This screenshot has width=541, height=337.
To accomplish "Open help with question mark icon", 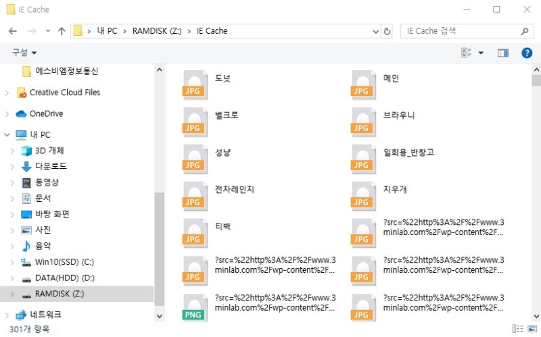I will pyautogui.click(x=527, y=53).
